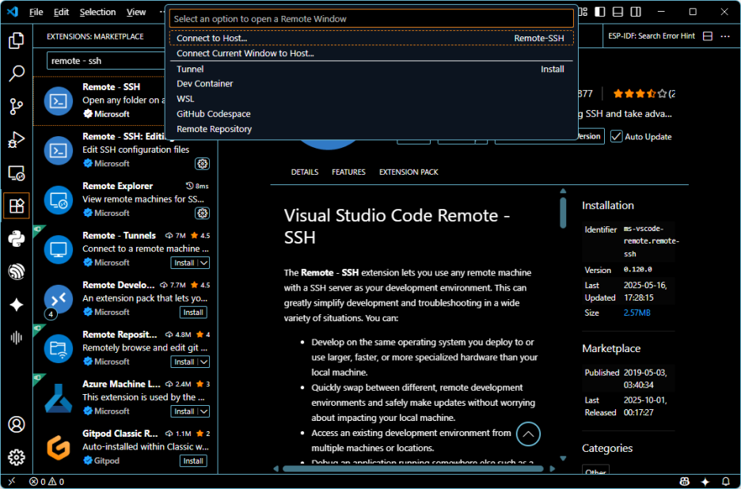Viewport: 741px width, 489px height.
Task: Click the Visual Studio Code logo icon
Action: tap(13, 12)
